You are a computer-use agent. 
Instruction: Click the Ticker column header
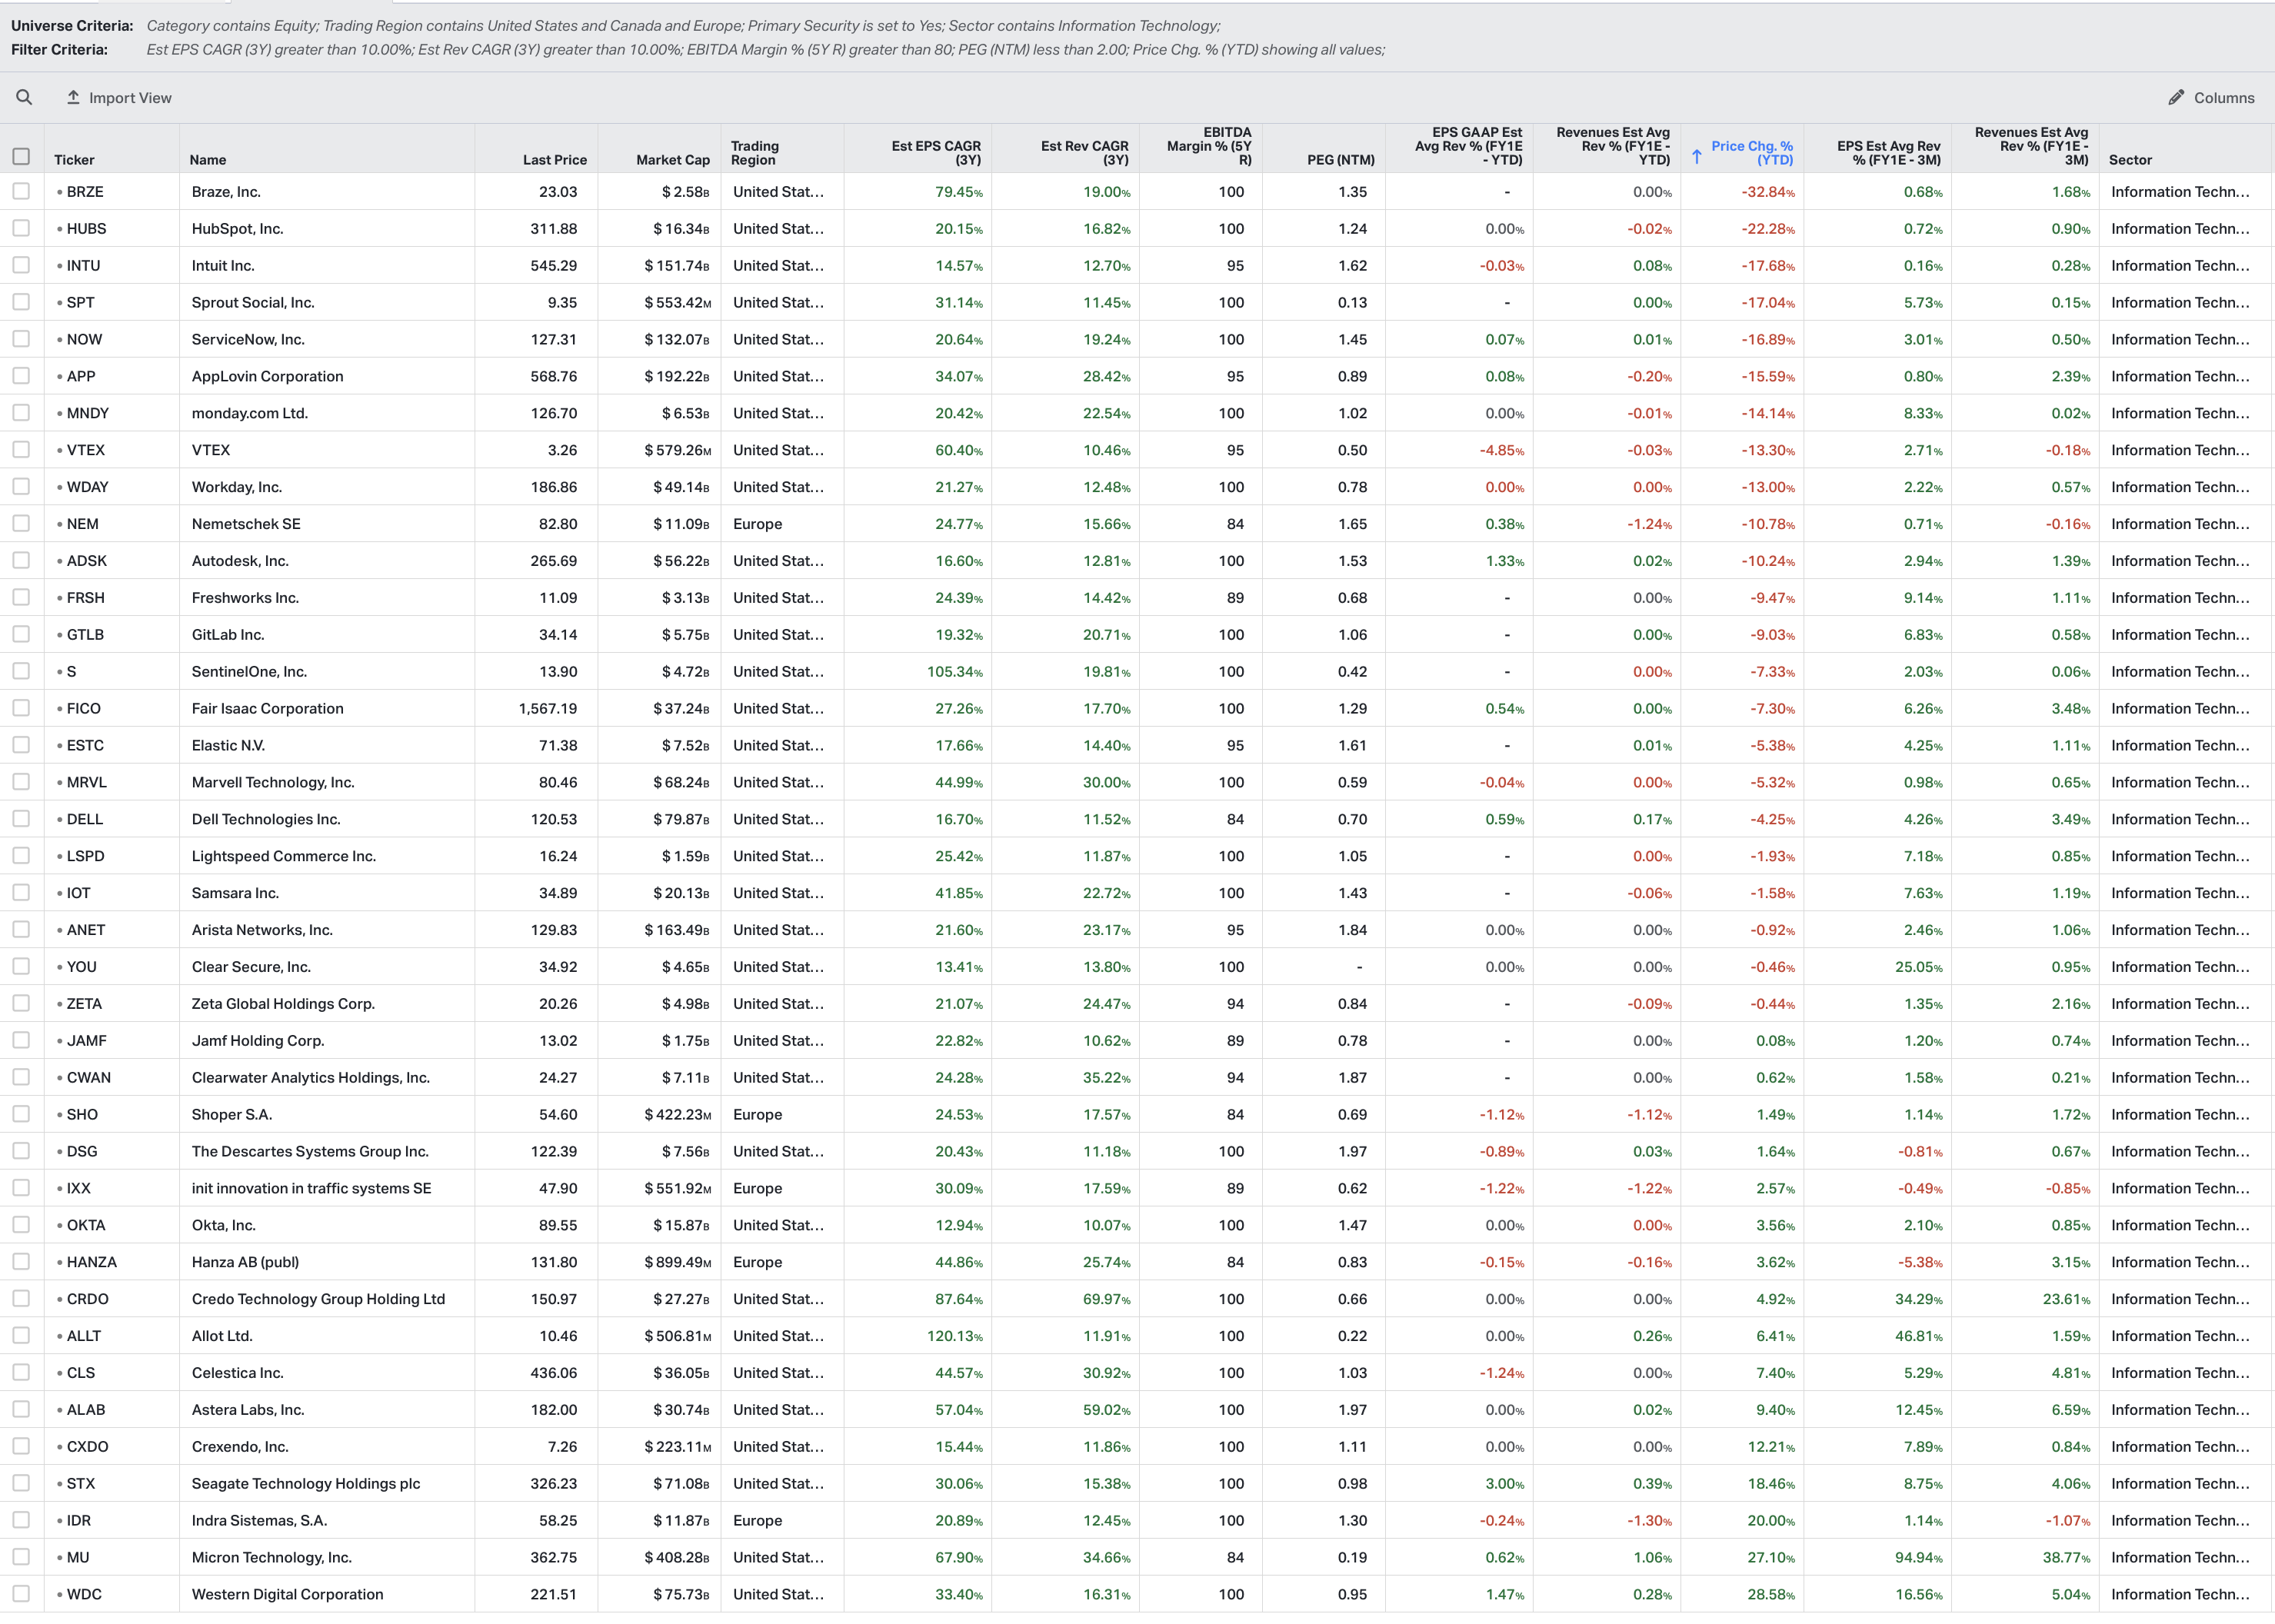point(74,160)
